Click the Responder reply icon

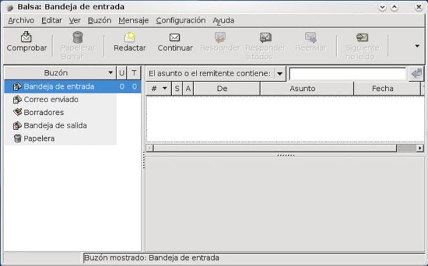[x=220, y=37]
